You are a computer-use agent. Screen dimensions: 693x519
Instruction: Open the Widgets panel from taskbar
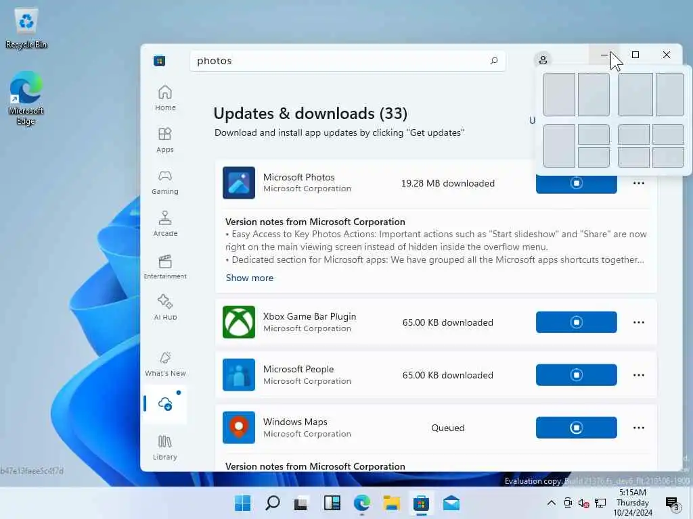coord(332,503)
